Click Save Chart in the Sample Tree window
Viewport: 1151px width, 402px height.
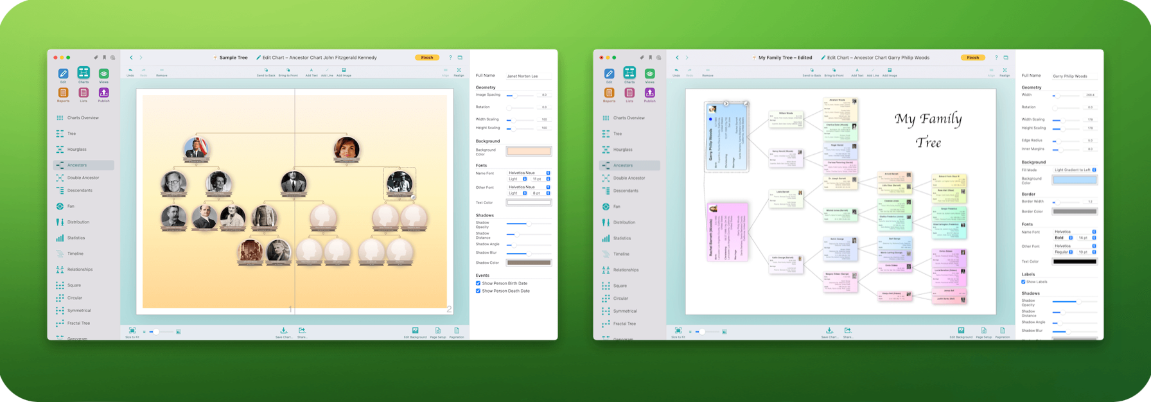[x=283, y=333]
